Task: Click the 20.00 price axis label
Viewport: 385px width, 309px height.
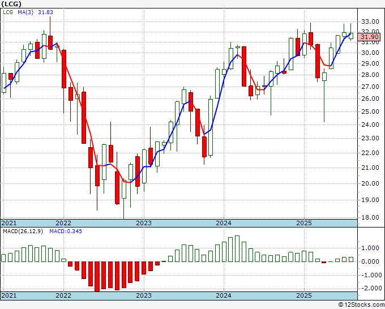Action: tap(370, 183)
